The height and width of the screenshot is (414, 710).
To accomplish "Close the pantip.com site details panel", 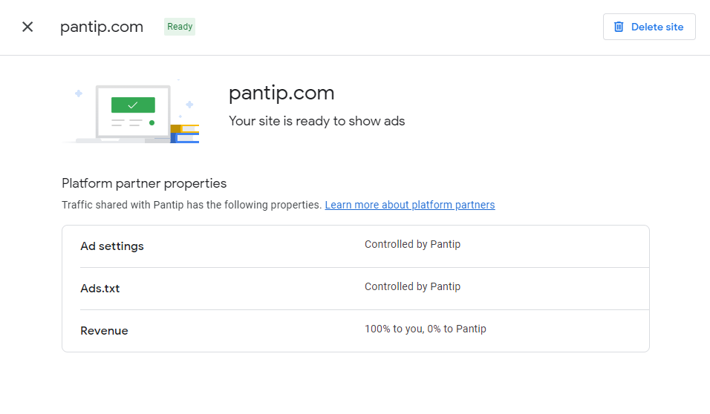I will (x=27, y=27).
